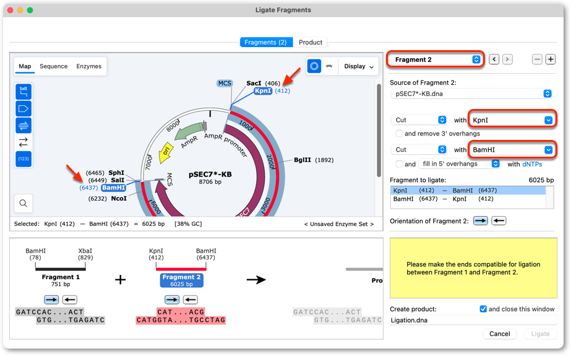Open the Fragment 2 selector dropdown

coord(436,59)
